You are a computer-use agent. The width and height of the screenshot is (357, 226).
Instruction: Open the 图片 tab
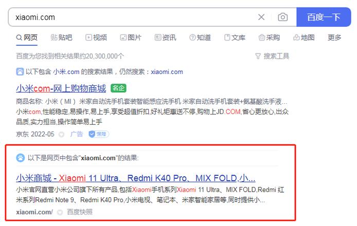(131, 37)
